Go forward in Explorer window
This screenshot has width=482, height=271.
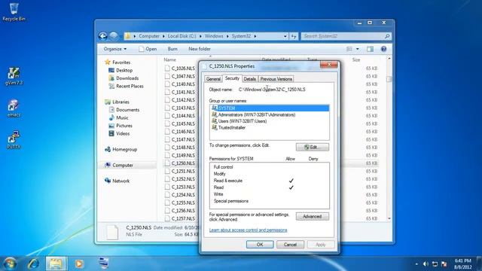(114, 36)
